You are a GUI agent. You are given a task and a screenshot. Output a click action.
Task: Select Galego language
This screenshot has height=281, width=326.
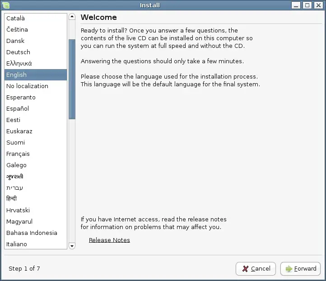36,165
